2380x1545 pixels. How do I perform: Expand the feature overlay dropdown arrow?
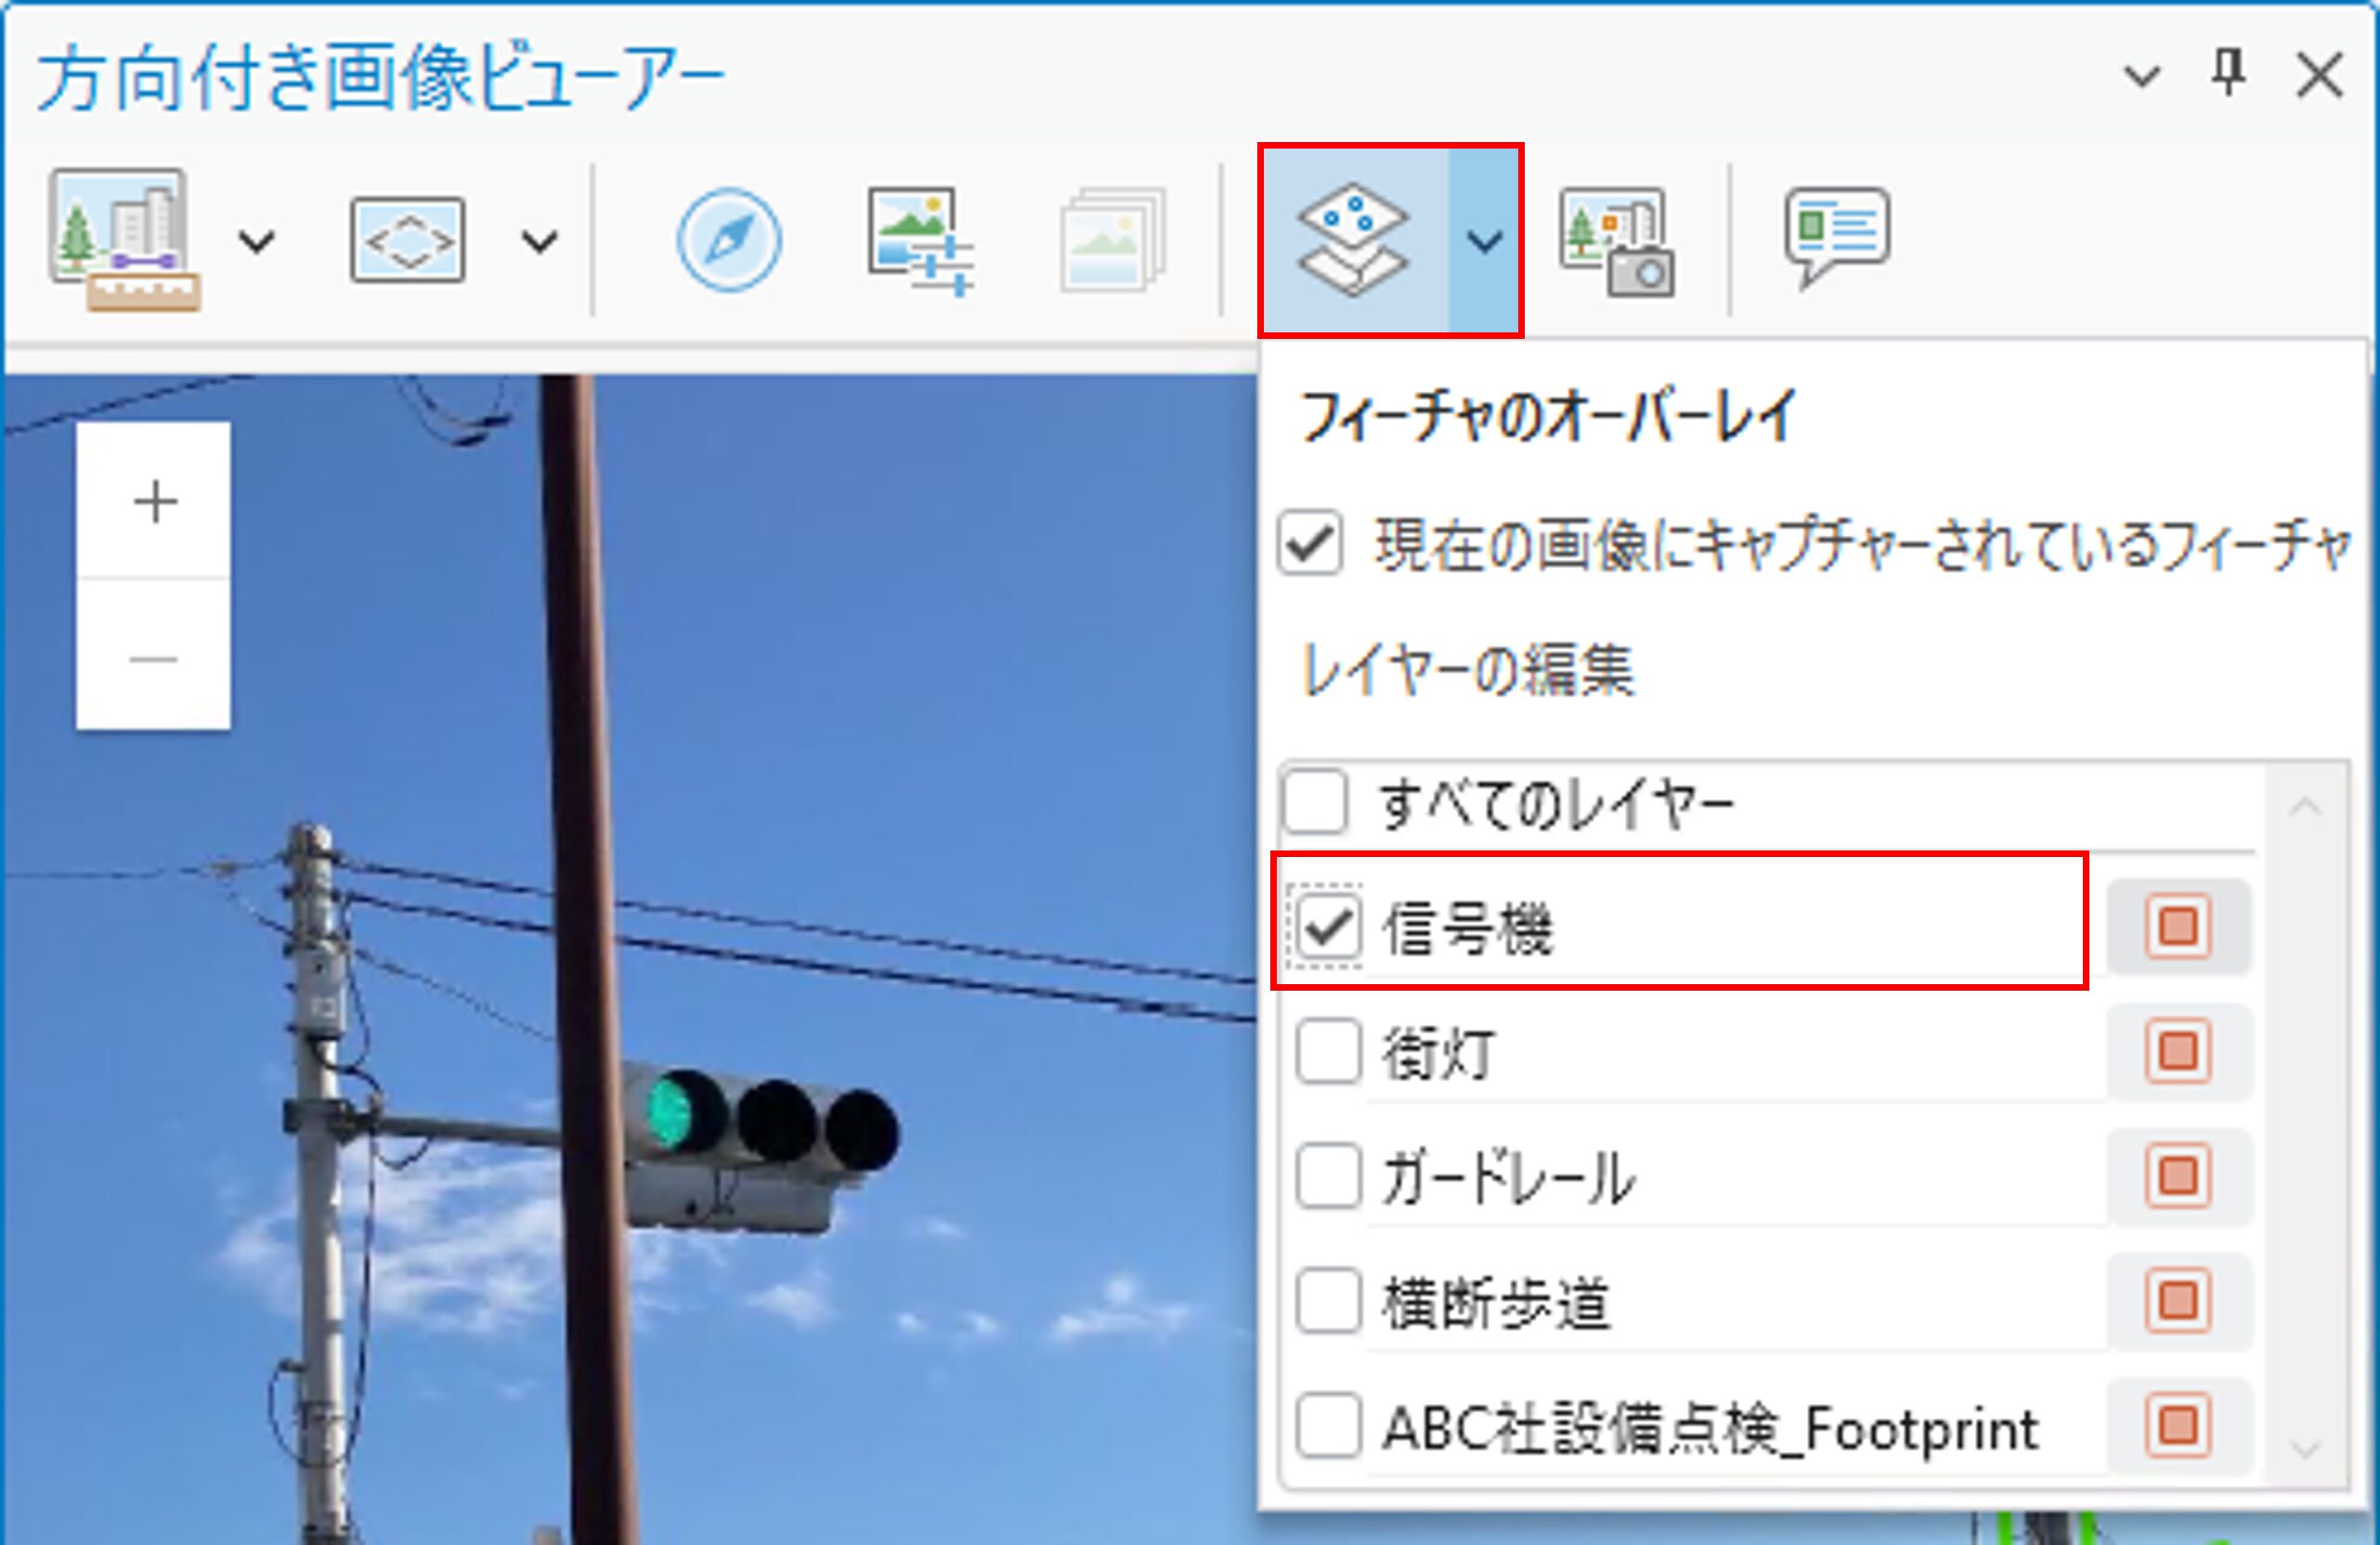pyautogui.click(x=1485, y=240)
